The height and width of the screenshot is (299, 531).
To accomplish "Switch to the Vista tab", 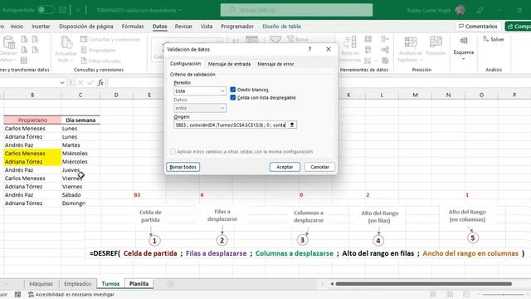I will click(x=207, y=26).
